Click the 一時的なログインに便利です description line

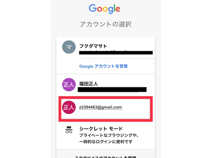(106, 142)
